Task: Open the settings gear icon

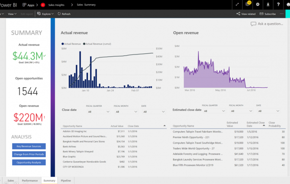Action: [258, 5]
